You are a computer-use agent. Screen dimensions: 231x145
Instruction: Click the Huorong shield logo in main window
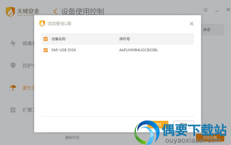pyautogui.click(x=10, y=11)
